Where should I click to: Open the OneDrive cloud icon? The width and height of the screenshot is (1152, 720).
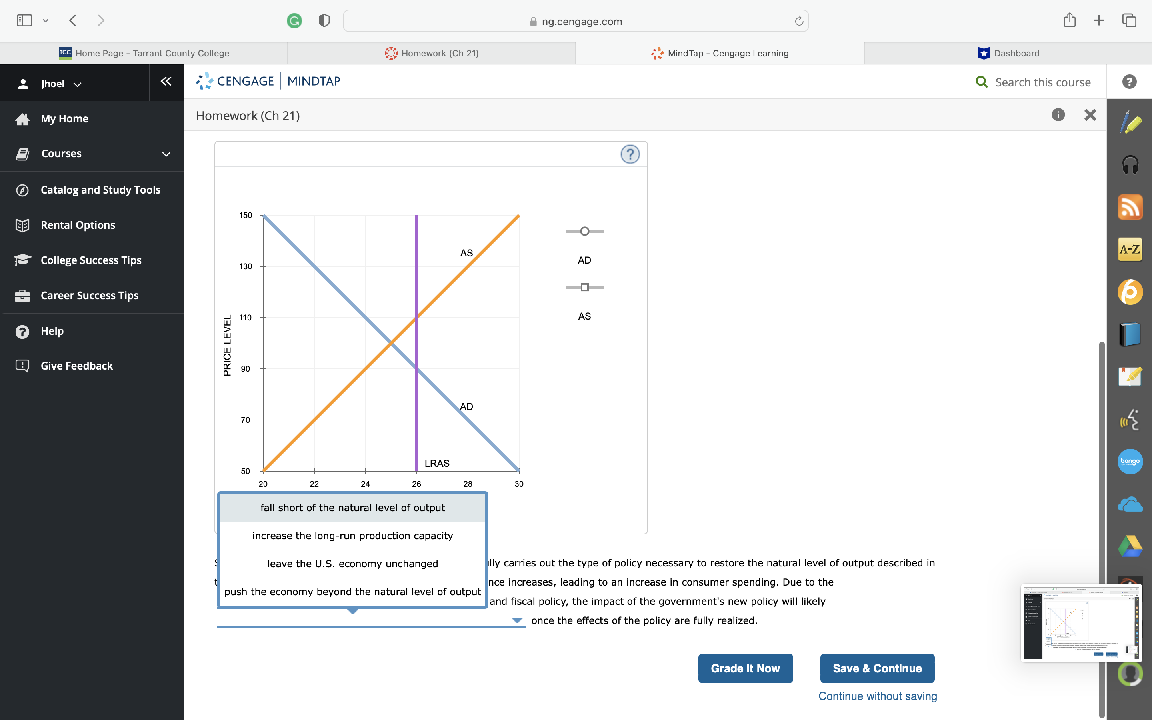[x=1130, y=504]
